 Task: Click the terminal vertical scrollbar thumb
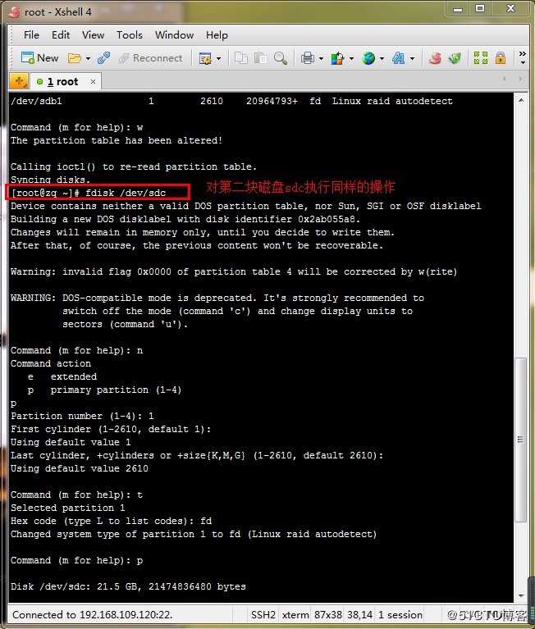[521, 440]
